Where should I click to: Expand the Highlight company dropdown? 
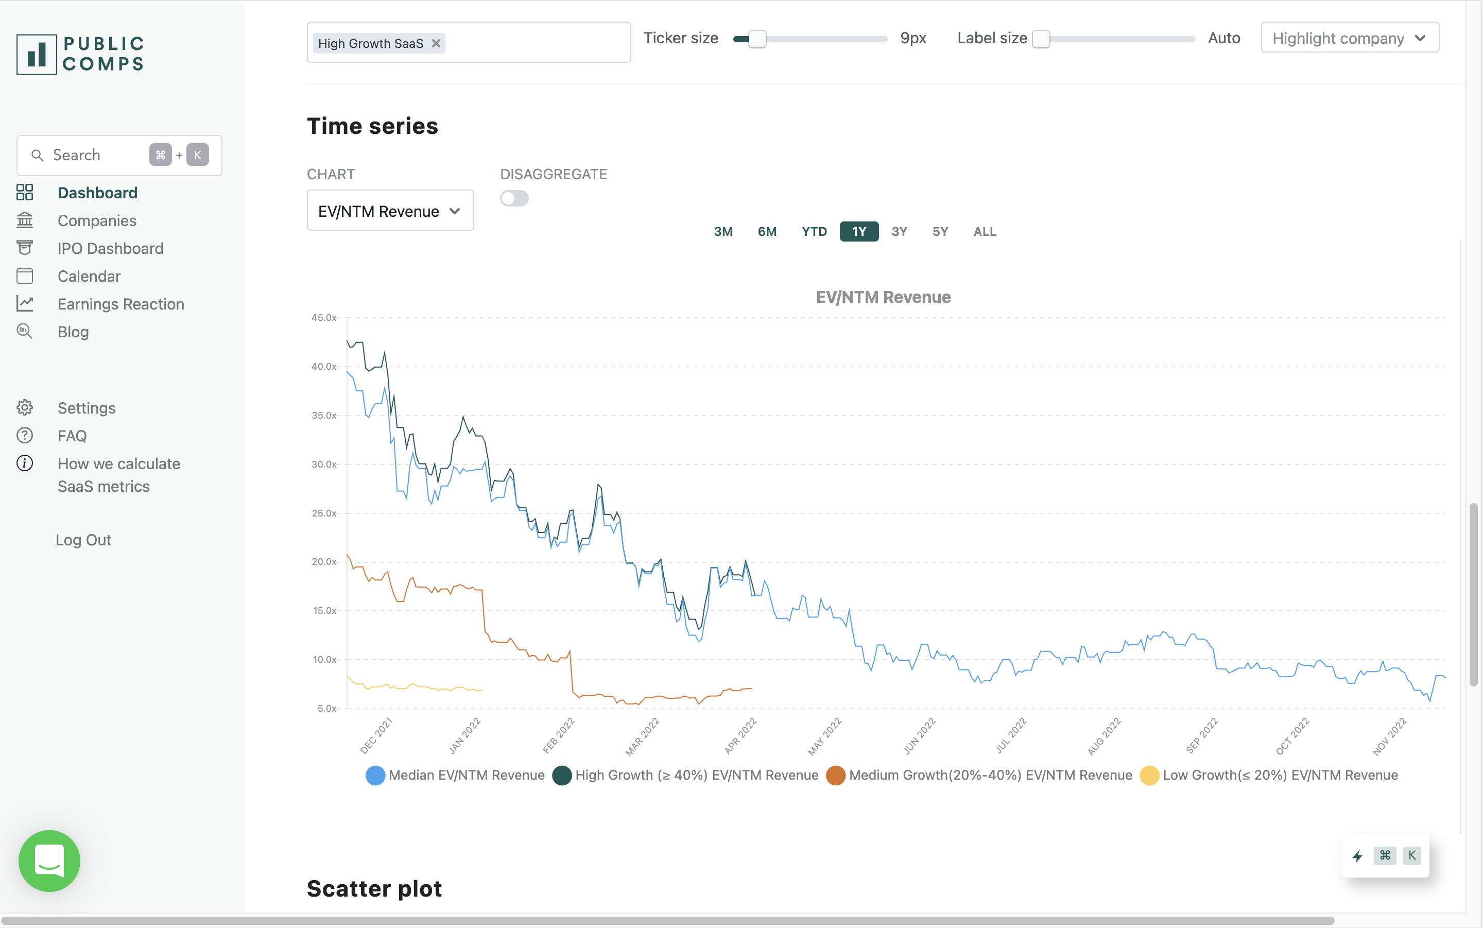(x=1349, y=38)
